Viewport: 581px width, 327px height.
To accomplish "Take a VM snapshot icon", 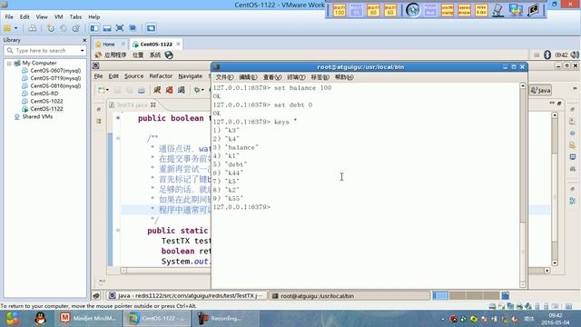I will coord(51,28).
